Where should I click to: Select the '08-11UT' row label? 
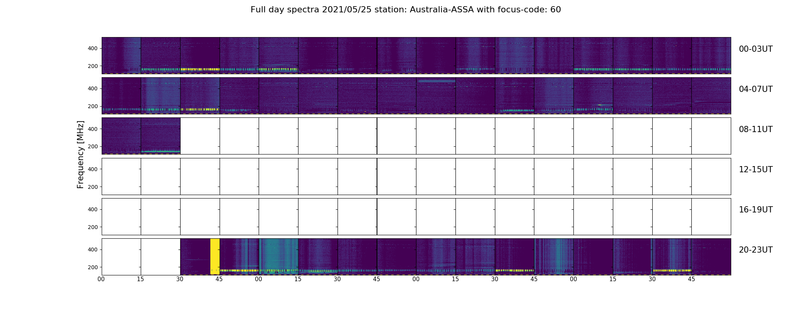pos(756,129)
